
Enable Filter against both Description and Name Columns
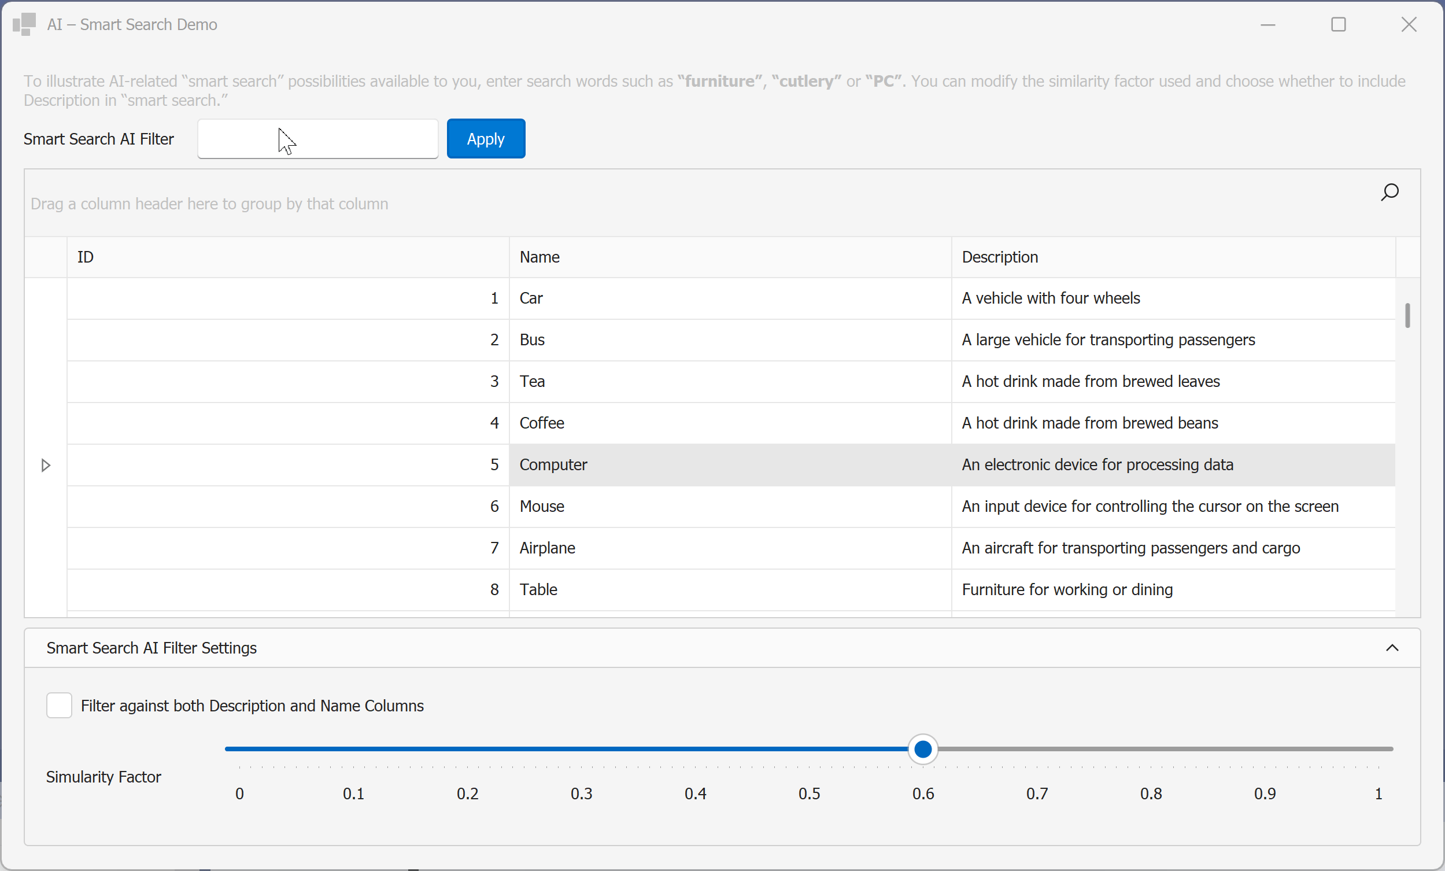(x=59, y=705)
